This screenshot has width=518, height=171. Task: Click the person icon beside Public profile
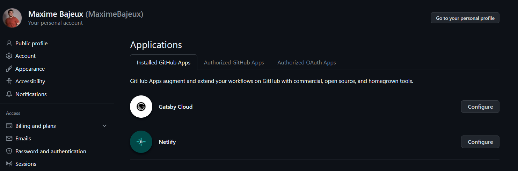9,43
